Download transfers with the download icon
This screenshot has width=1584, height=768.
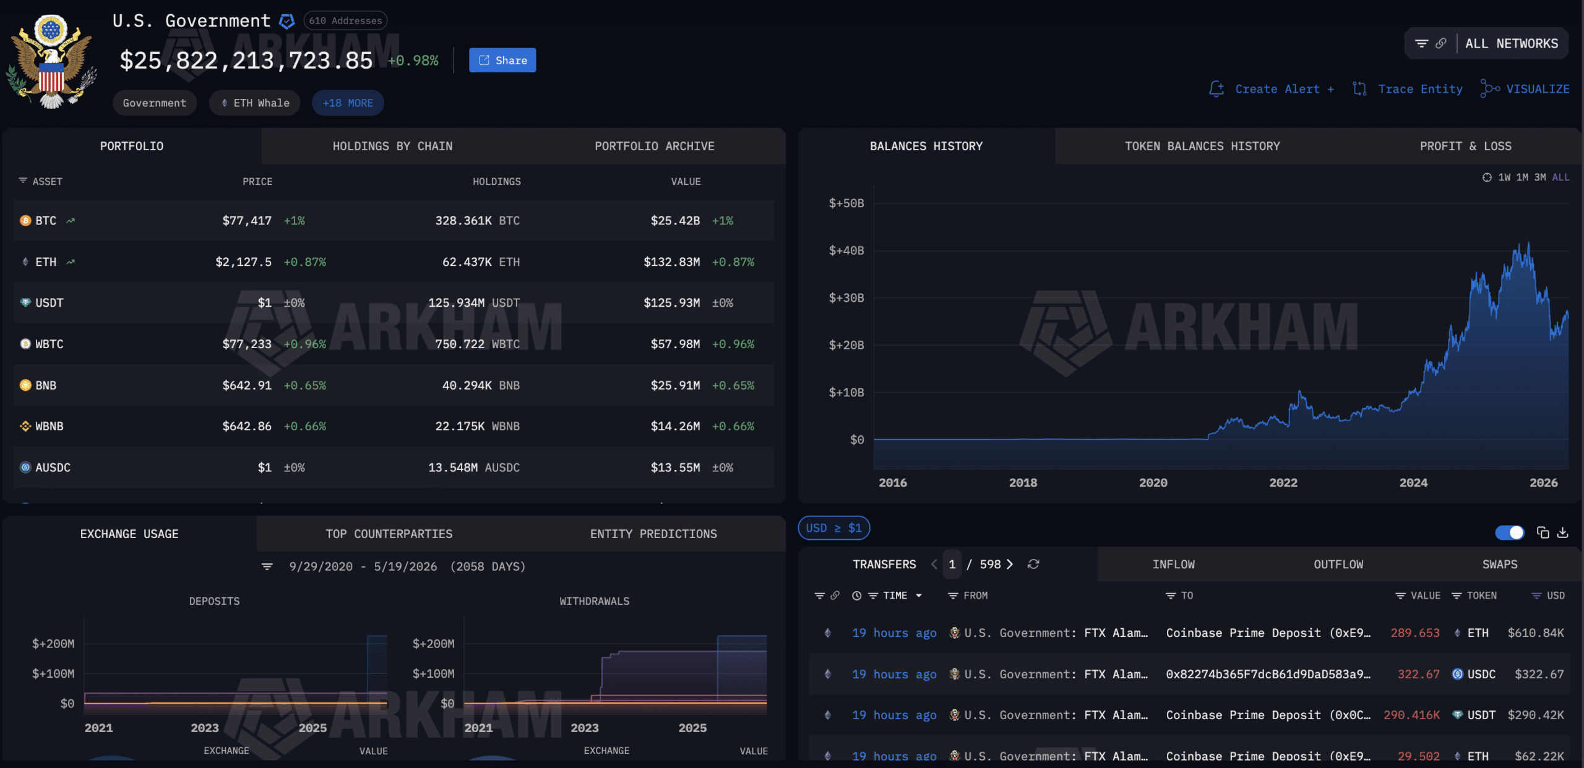tap(1563, 532)
